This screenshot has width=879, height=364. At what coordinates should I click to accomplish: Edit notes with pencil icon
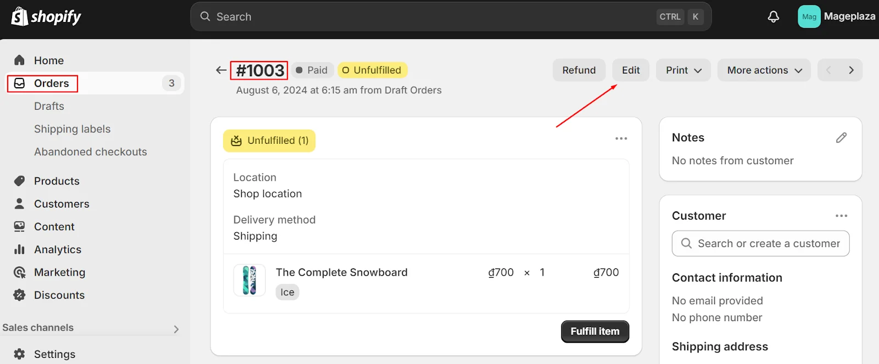(841, 138)
